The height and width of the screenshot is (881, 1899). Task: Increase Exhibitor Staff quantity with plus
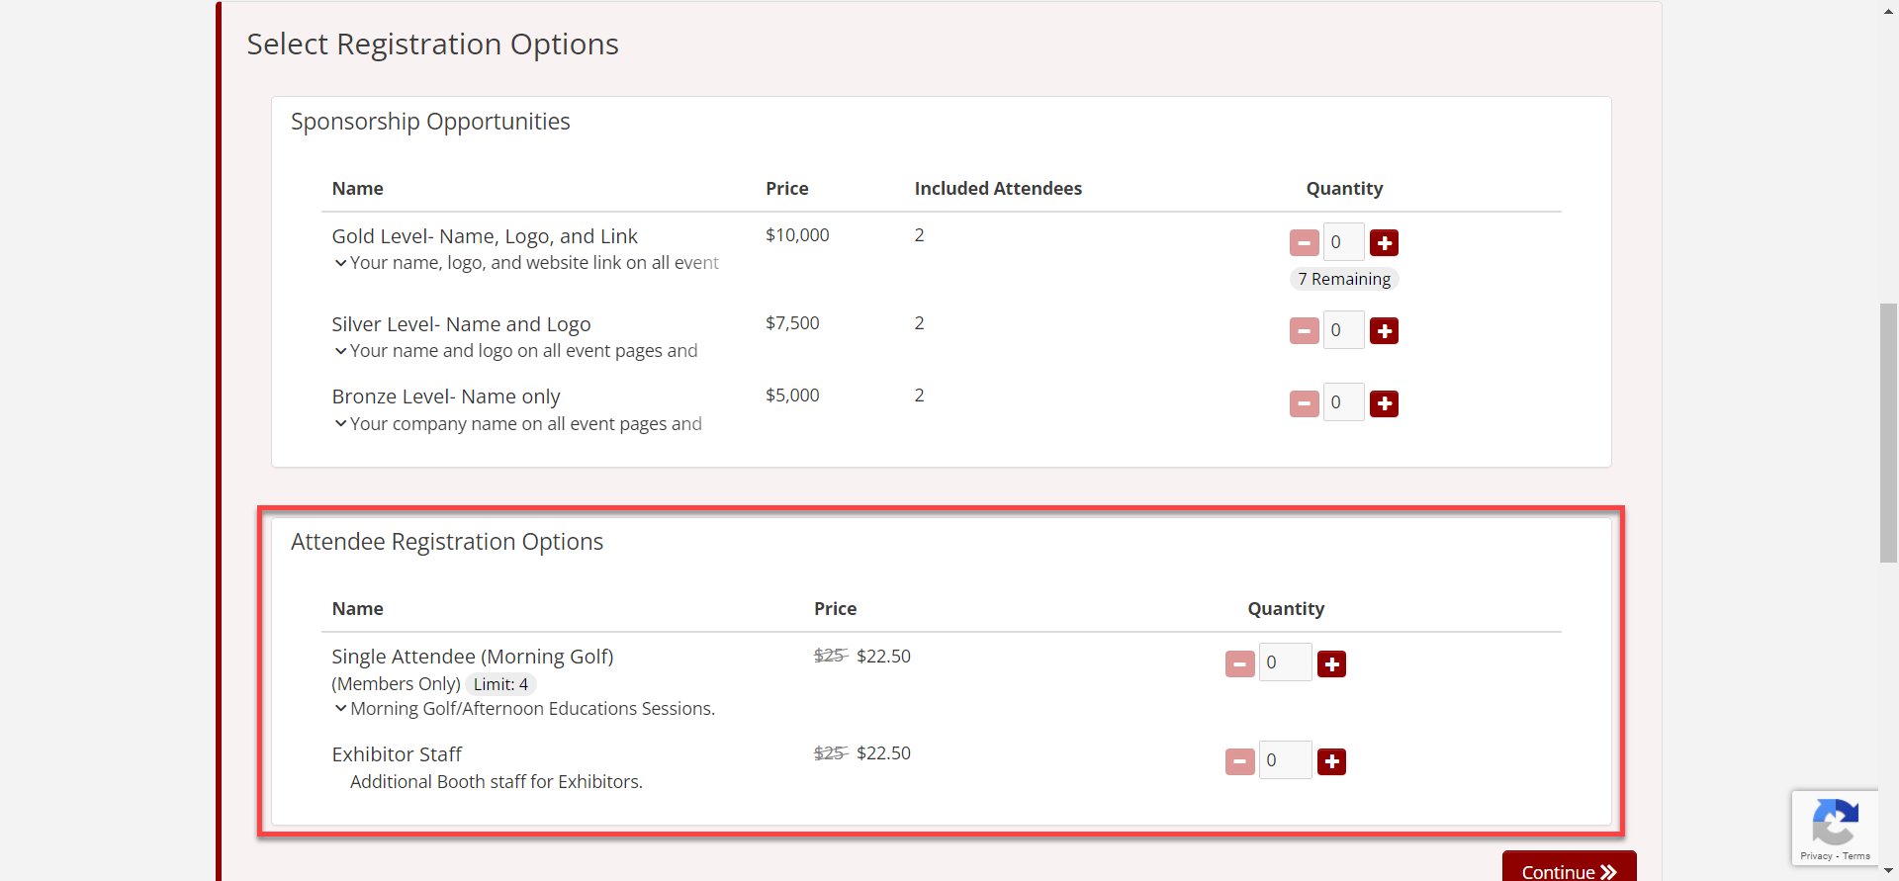[1331, 761]
